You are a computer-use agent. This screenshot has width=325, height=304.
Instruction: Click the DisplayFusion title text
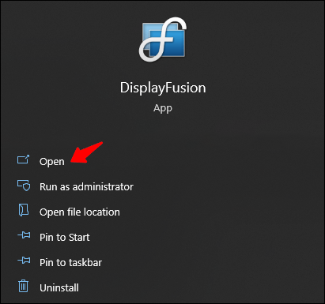(x=163, y=88)
